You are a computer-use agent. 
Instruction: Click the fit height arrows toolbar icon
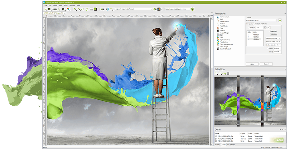(87, 9)
